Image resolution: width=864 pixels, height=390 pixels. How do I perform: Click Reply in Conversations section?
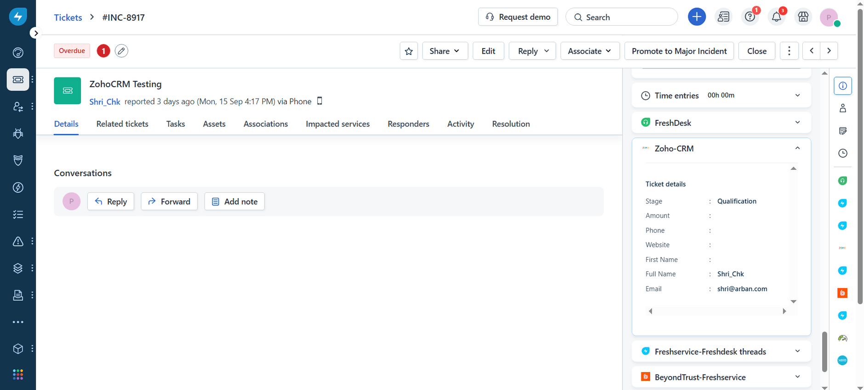pos(111,201)
